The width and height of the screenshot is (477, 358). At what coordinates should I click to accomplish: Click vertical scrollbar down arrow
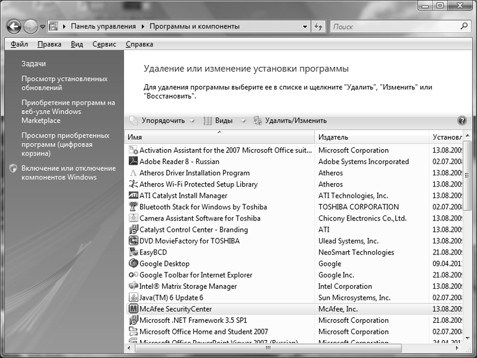(468, 338)
